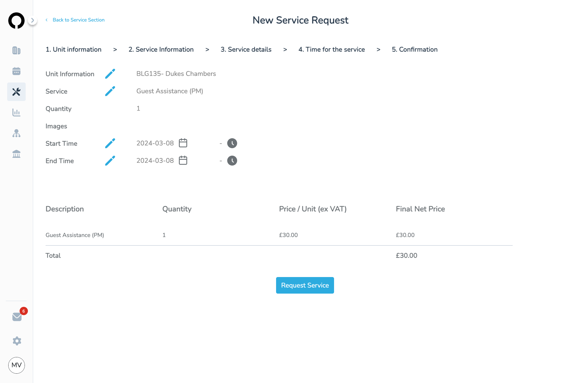Go to step 4. Time for the service
This screenshot has width=577, height=383.
click(x=332, y=49)
